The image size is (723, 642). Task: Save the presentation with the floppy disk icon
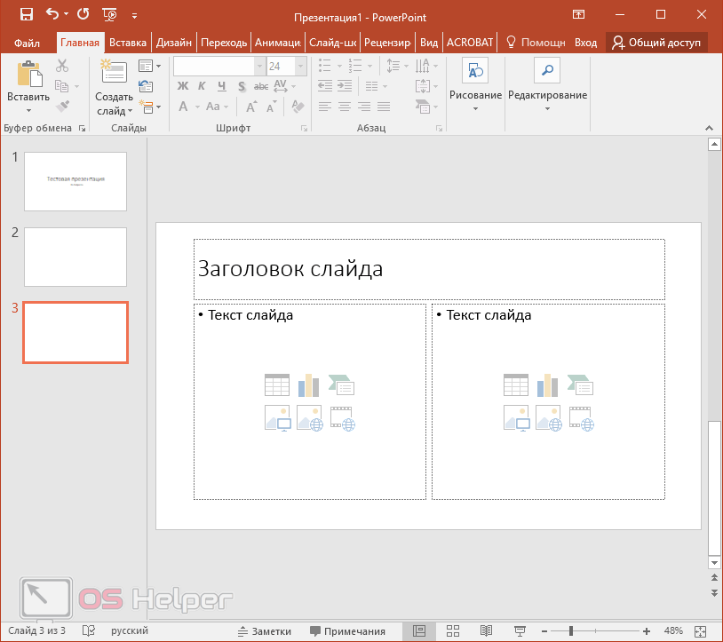(27, 15)
